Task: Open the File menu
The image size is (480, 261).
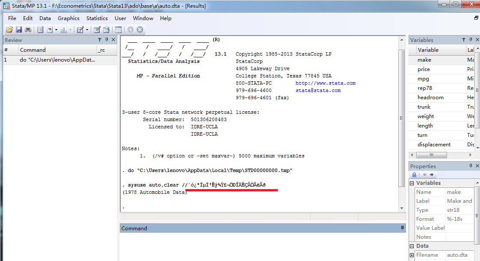Action: 12,18
